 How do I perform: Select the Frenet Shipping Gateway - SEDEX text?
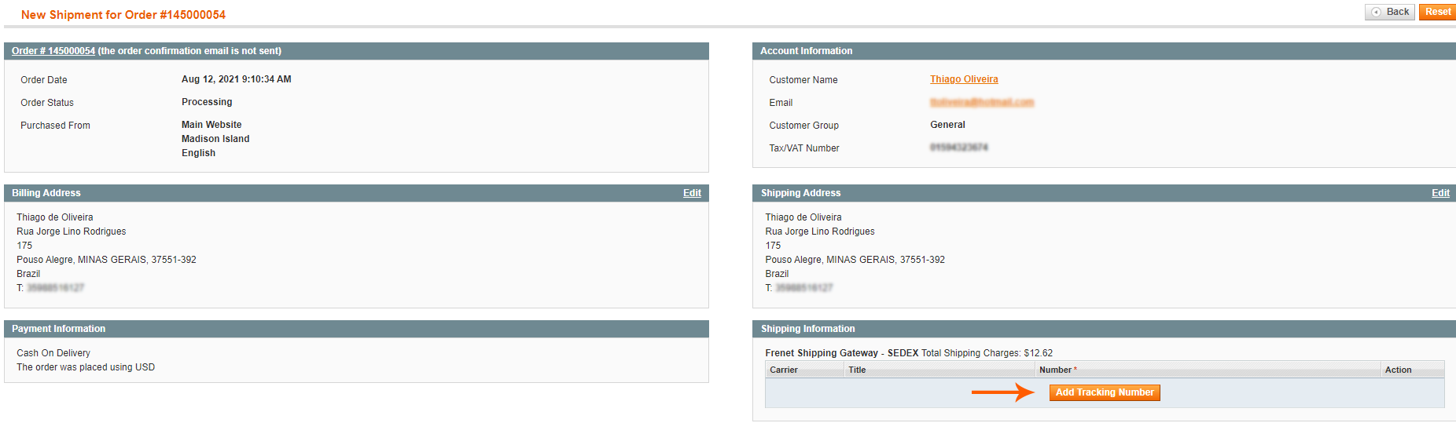[x=842, y=353]
